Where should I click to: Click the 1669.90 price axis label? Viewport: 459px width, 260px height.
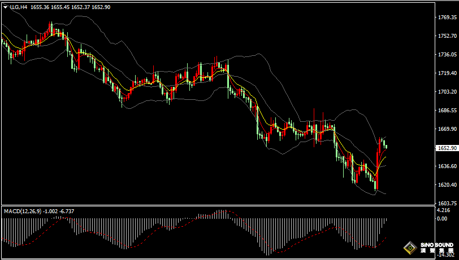pos(447,129)
